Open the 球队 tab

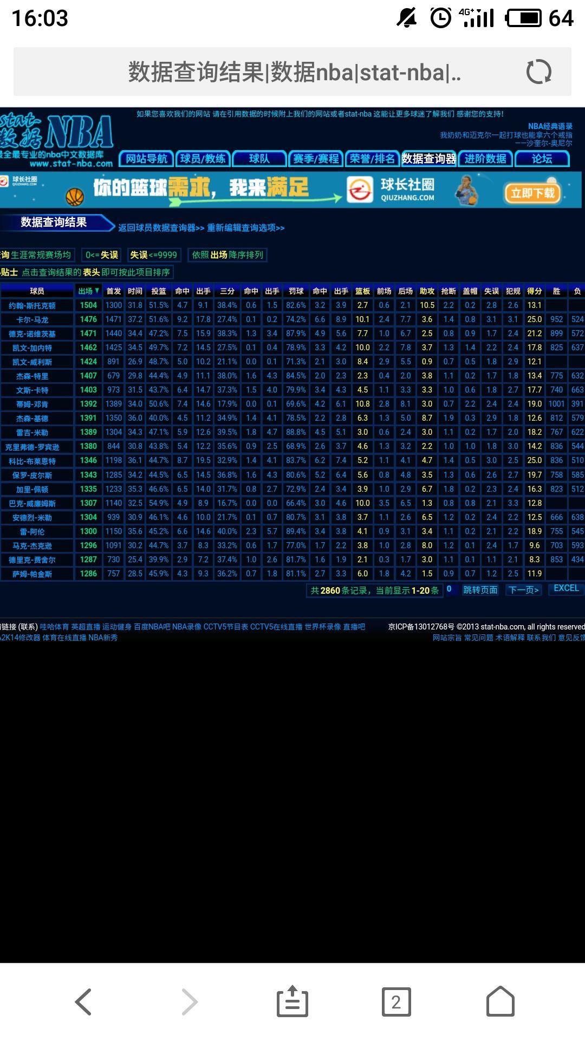259,159
